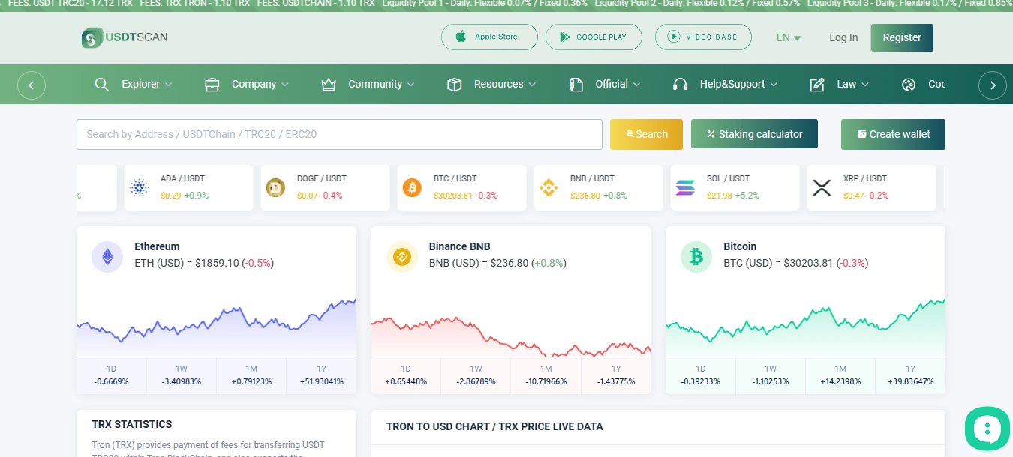Click the Binance BNB card logo icon
1013x457 pixels.
tap(402, 257)
